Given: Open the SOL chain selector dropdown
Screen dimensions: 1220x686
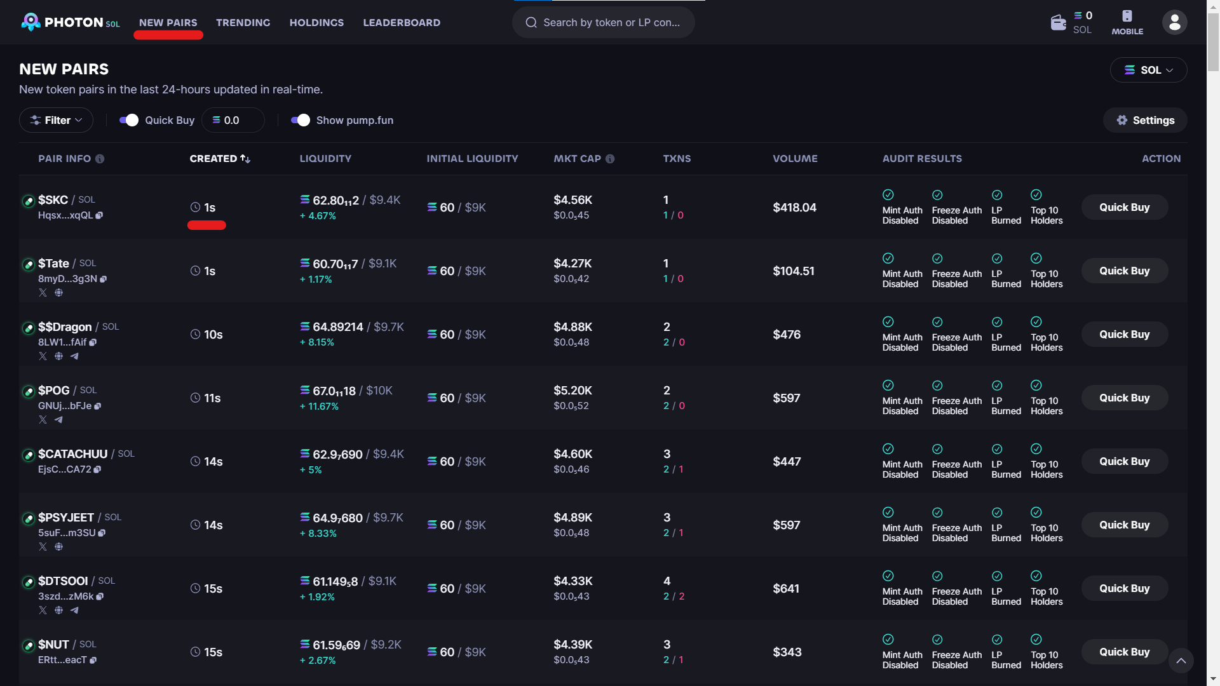Looking at the screenshot, I should (x=1148, y=70).
